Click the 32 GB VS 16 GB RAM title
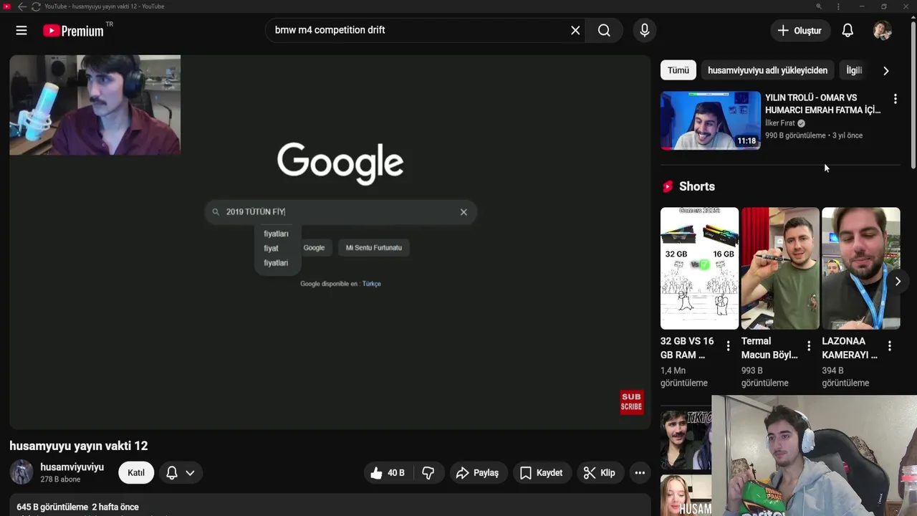Viewport: 917px width, 516px height. (x=687, y=348)
